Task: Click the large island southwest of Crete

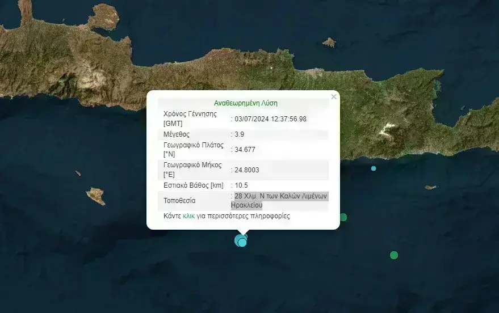Action: 95,196
